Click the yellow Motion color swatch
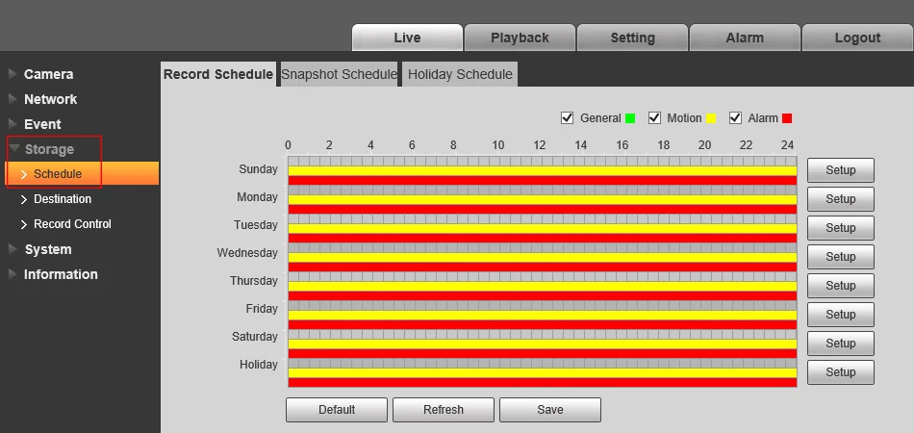914x433 pixels. tap(711, 119)
